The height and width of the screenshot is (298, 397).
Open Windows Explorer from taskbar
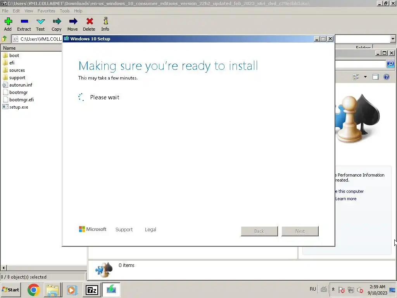point(52,290)
